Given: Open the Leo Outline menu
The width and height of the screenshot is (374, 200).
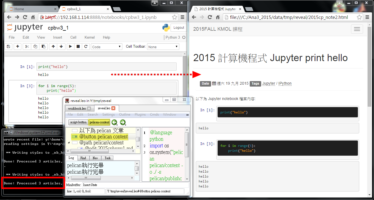Looking at the screenshot, I should 125,115.
